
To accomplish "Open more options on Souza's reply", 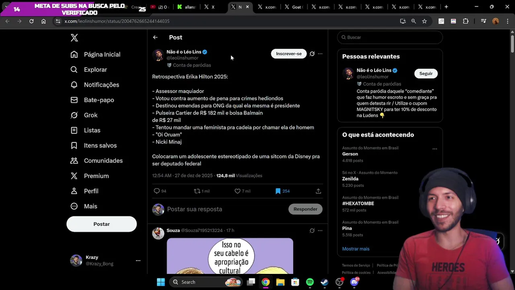I will (x=320, y=230).
